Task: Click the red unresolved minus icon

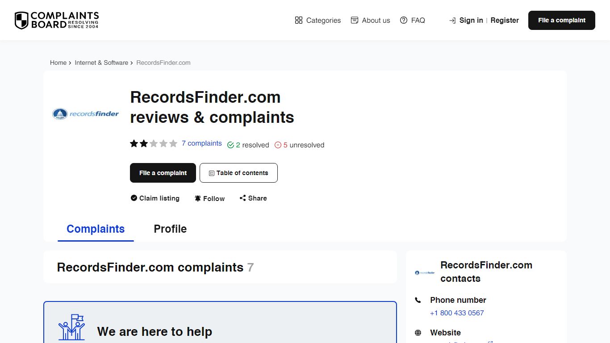Action: pos(278,145)
